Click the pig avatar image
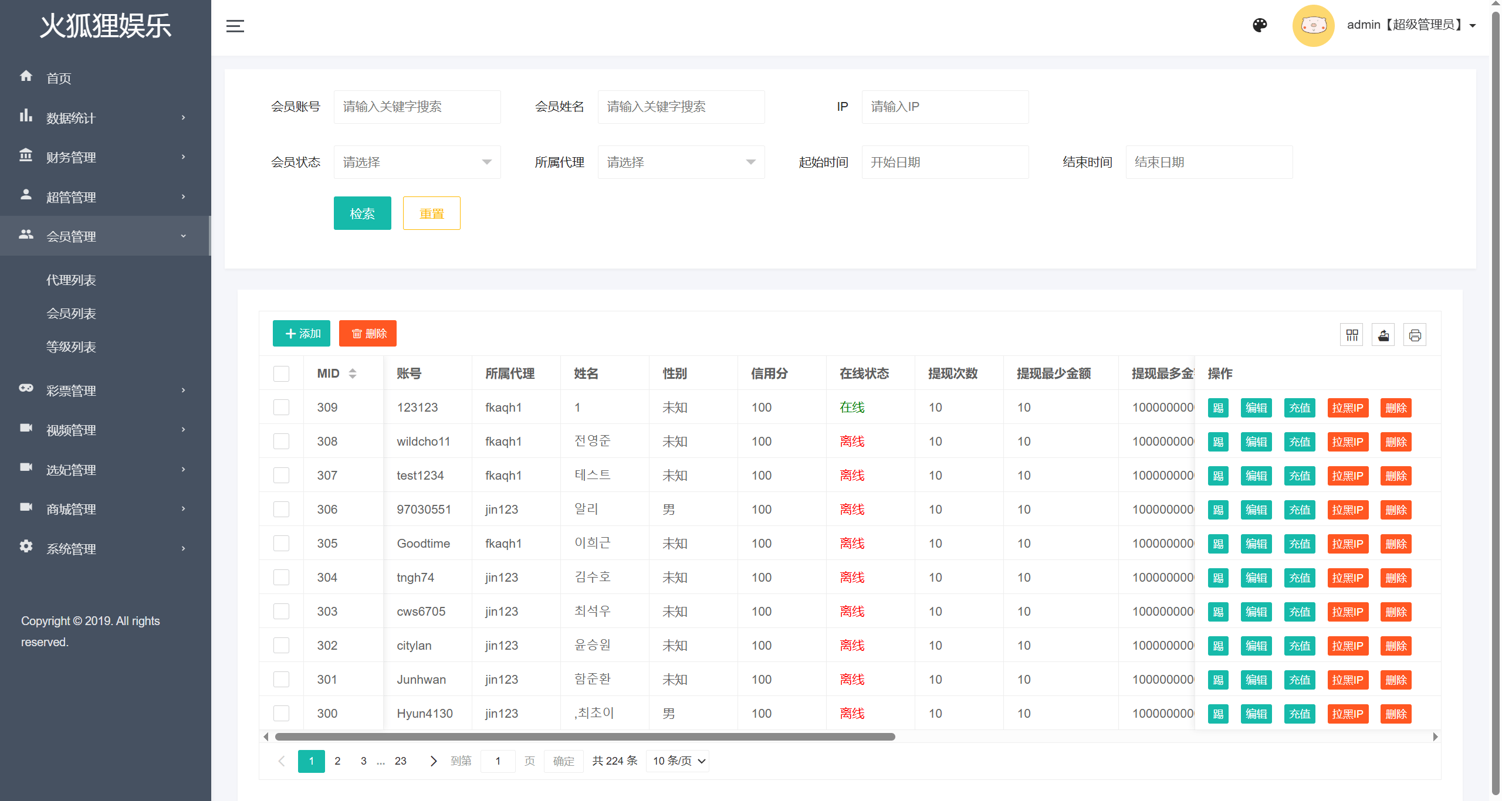This screenshot has width=1502, height=801. pyautogui.click(x=1313, y=26)
